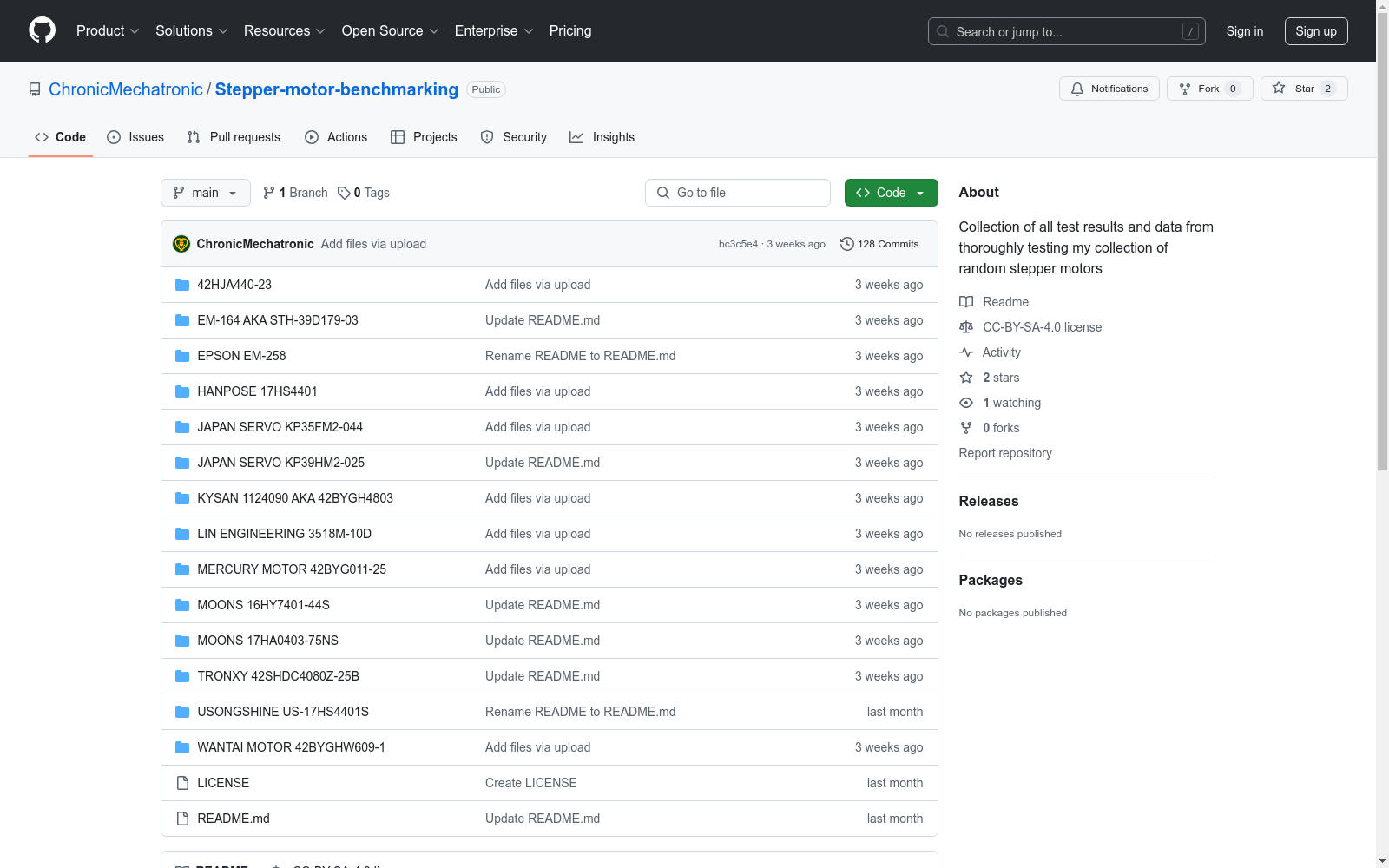Switch to the Projects tab

[x=424, y=137]
